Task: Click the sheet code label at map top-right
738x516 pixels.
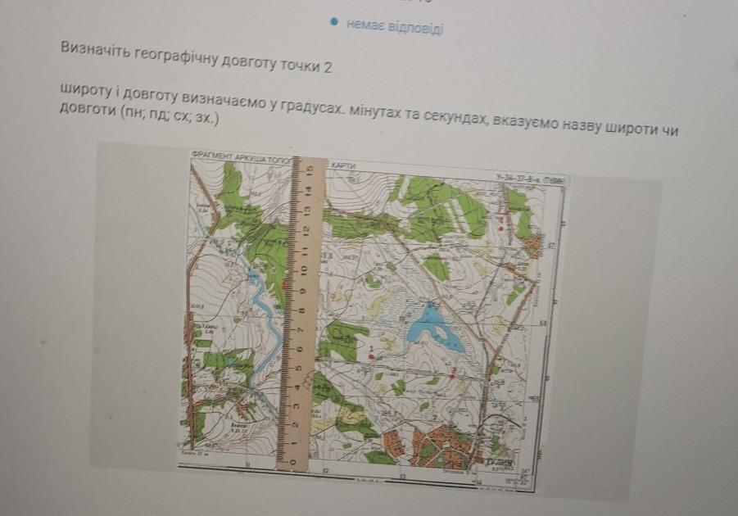Action: [x=531, y=179]
